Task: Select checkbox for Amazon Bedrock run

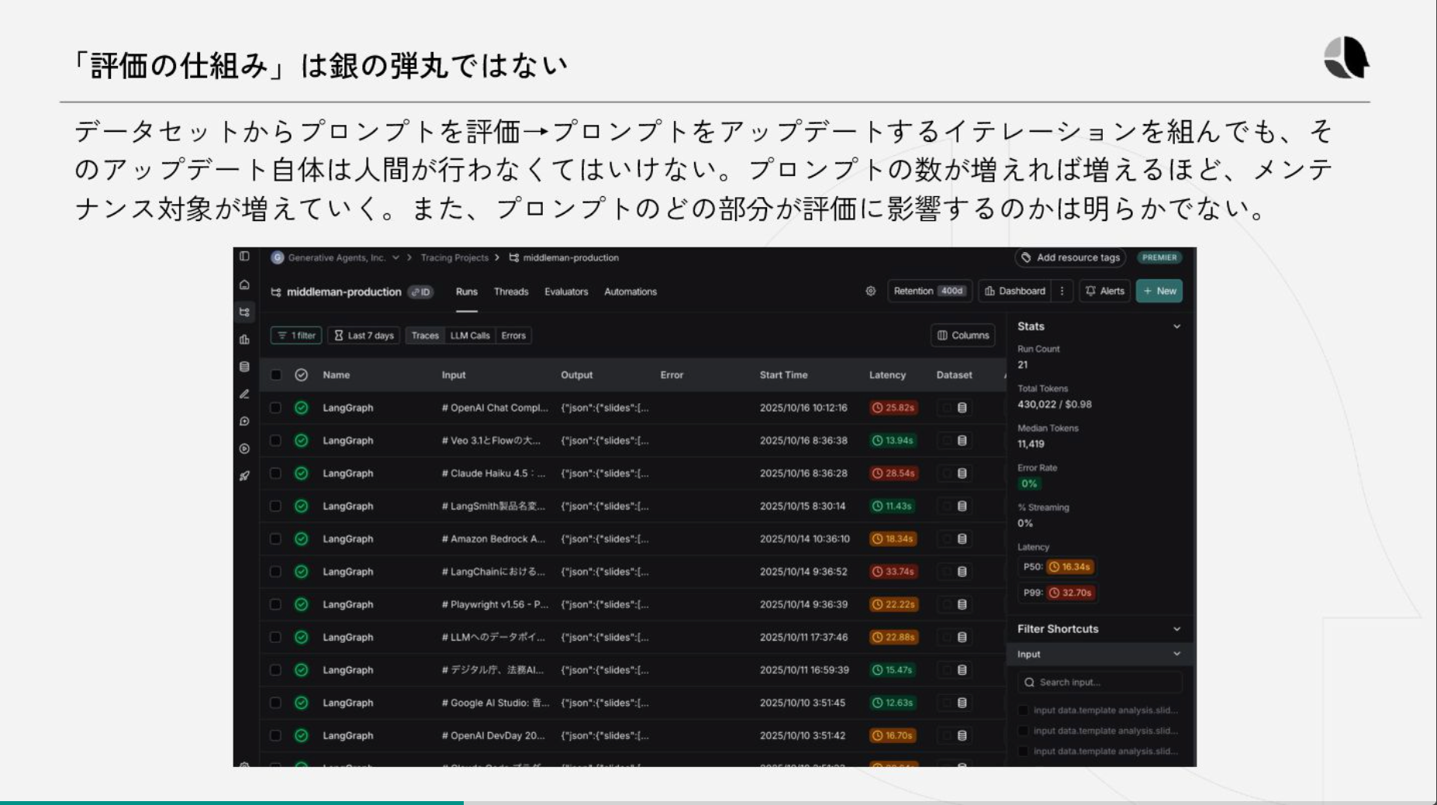Action: pyautogui.click(x=276, y=538)
